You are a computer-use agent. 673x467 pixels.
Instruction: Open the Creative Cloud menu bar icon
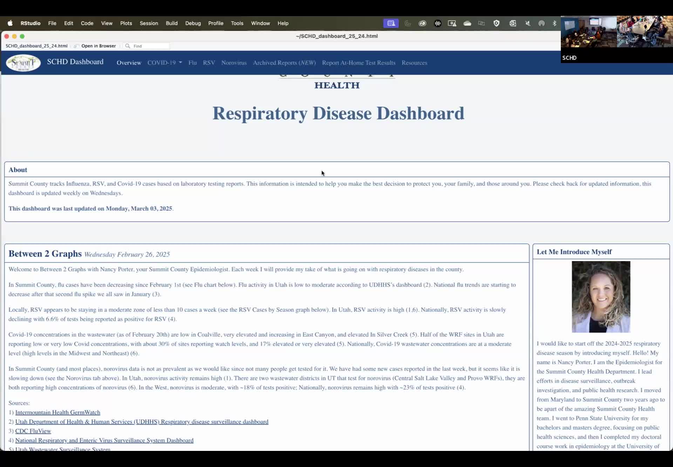[422, 23]
